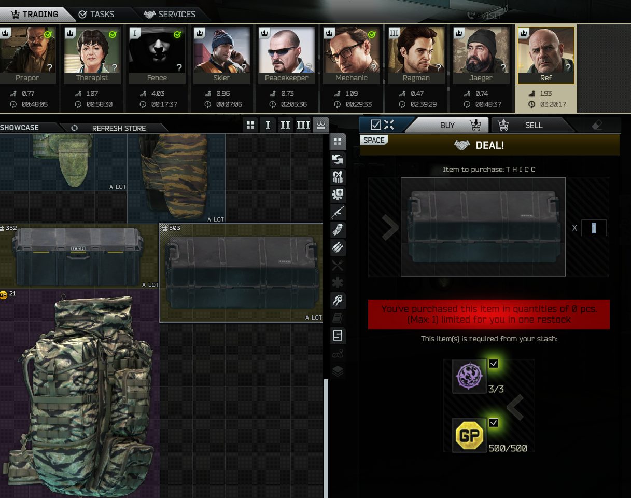Select the Buy tab
This screenshot has height=498, width=631.
(x=447, y=125)
